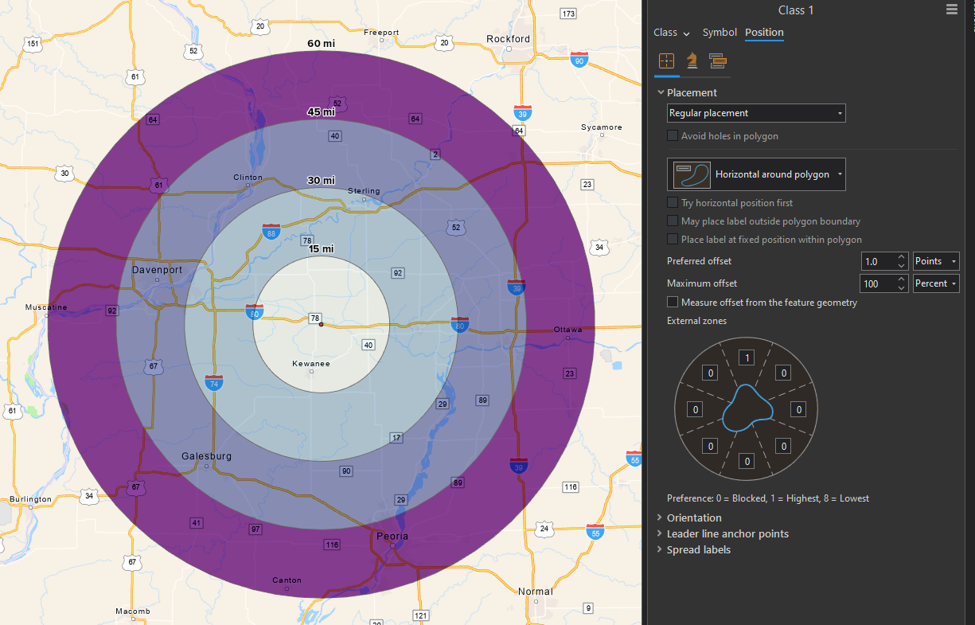Check Measure offset from the feature geometry
This screenshot has width=975, height=625.
point(673,302)
